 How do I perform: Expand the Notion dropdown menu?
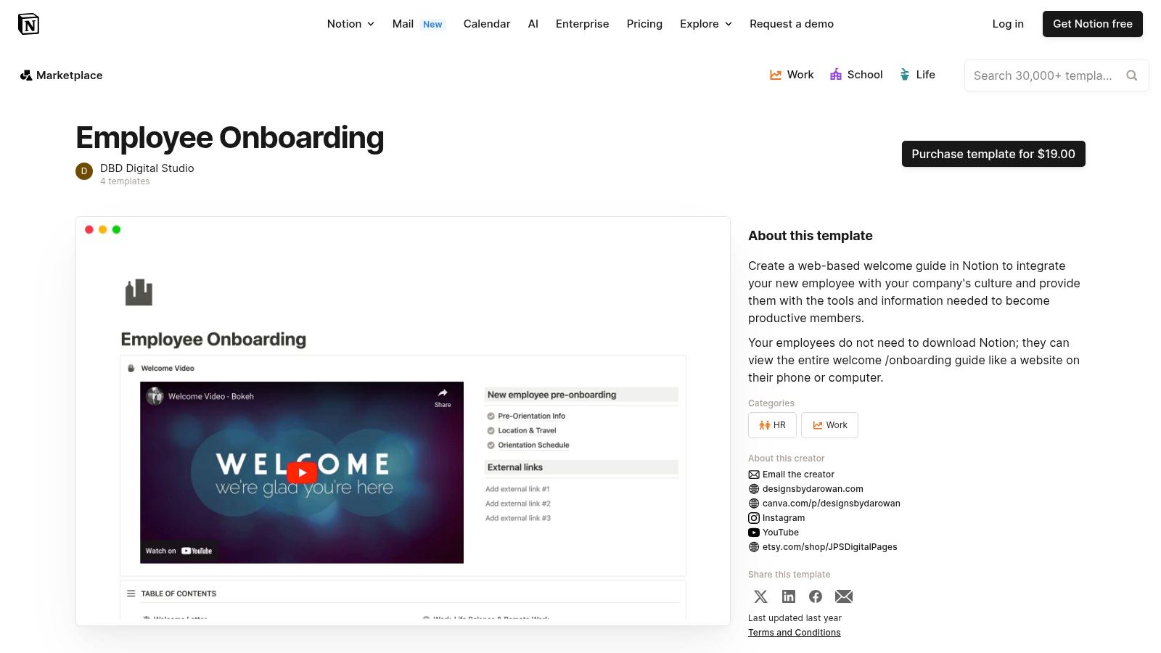point(350,24)
